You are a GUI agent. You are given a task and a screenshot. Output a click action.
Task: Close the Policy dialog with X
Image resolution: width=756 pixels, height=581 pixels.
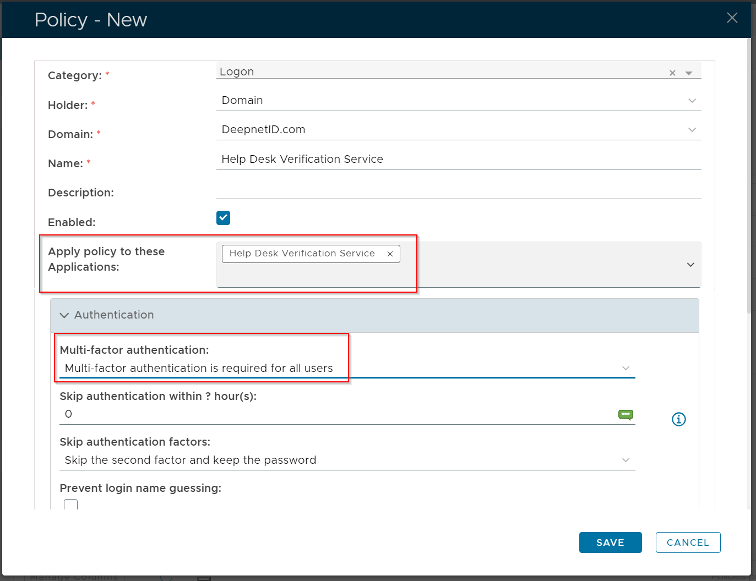[732, 18]
